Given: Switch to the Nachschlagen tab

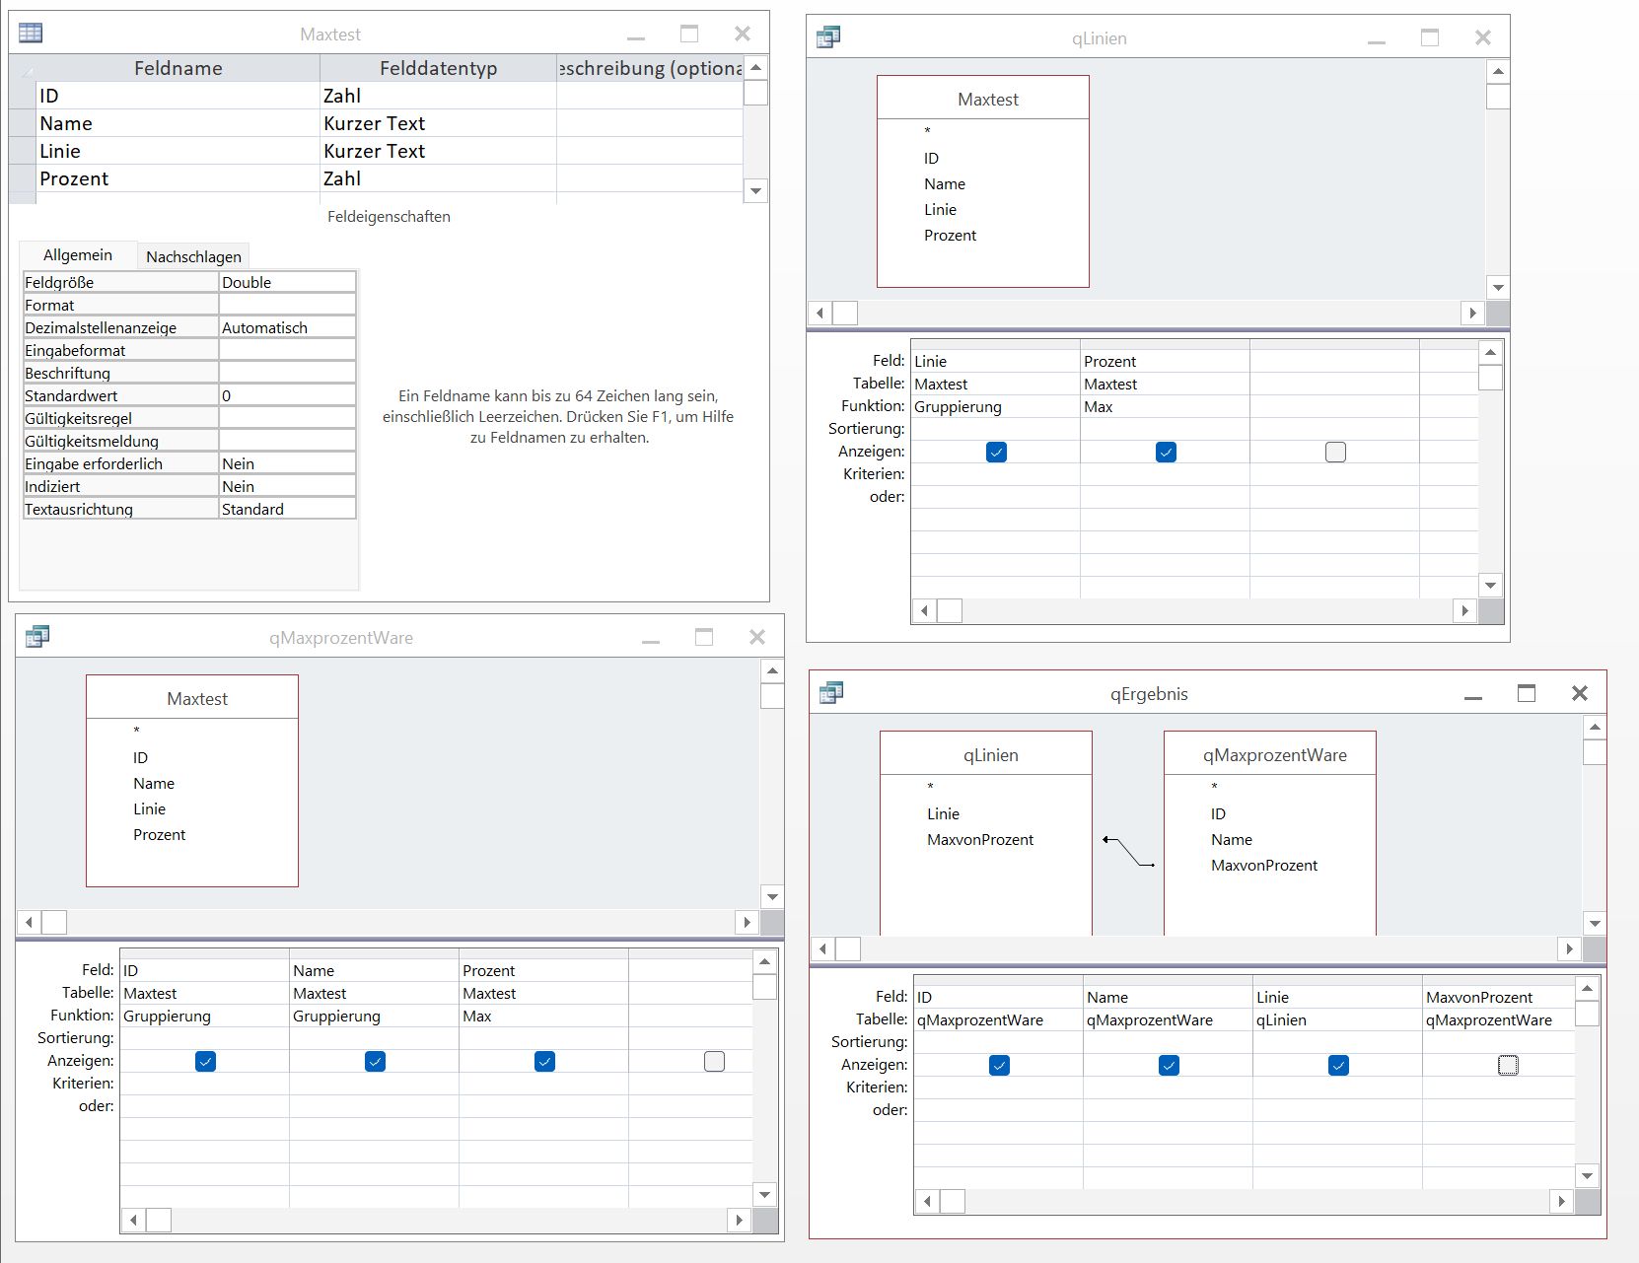Looking at the screenshot, I should pyautogui.click(x=193, y=256).
